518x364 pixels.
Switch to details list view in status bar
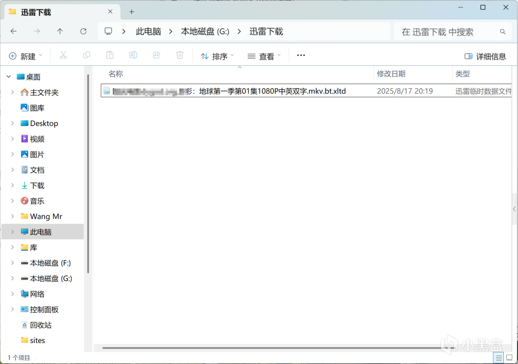click(x=499, y=358)
